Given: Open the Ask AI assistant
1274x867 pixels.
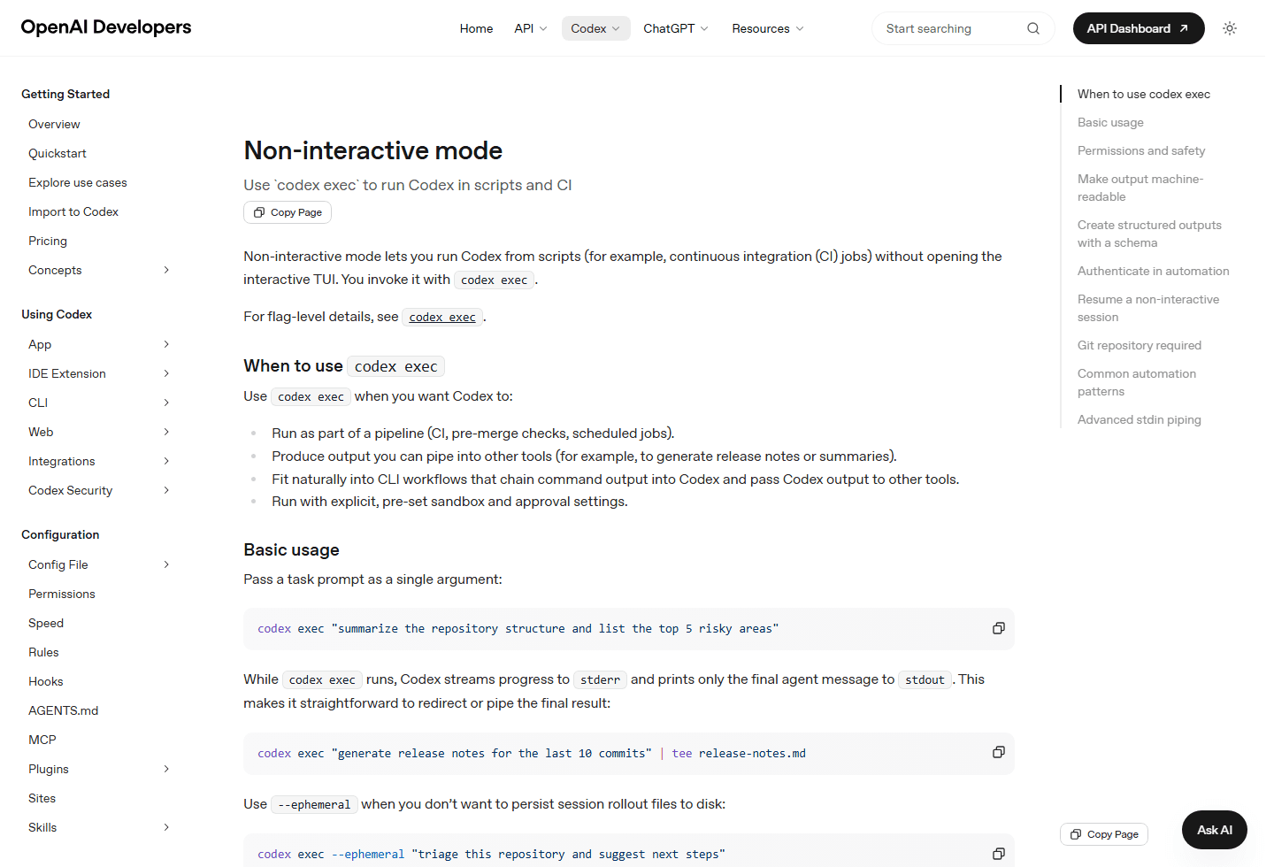Looking at the screenshot, I should 1214,830.
